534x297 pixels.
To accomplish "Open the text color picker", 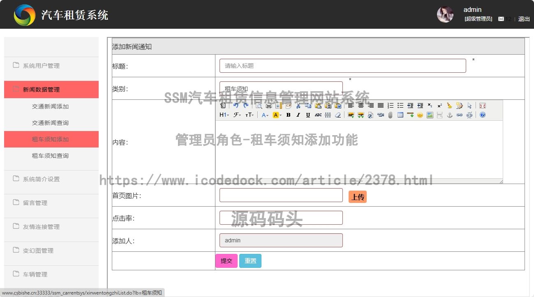I will point(265,115).
